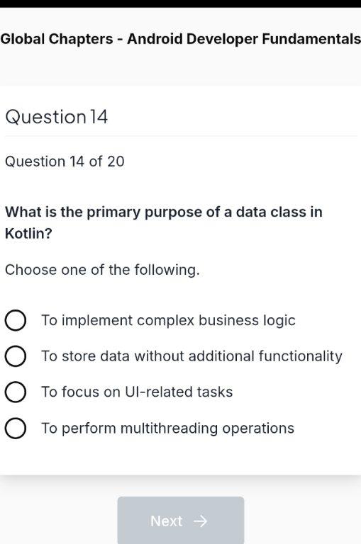This screenshot has width=361, height=544.
Task: Click the "Question 14 of 20" progress text
Action: pyautogui.click(x=65, y=161)
